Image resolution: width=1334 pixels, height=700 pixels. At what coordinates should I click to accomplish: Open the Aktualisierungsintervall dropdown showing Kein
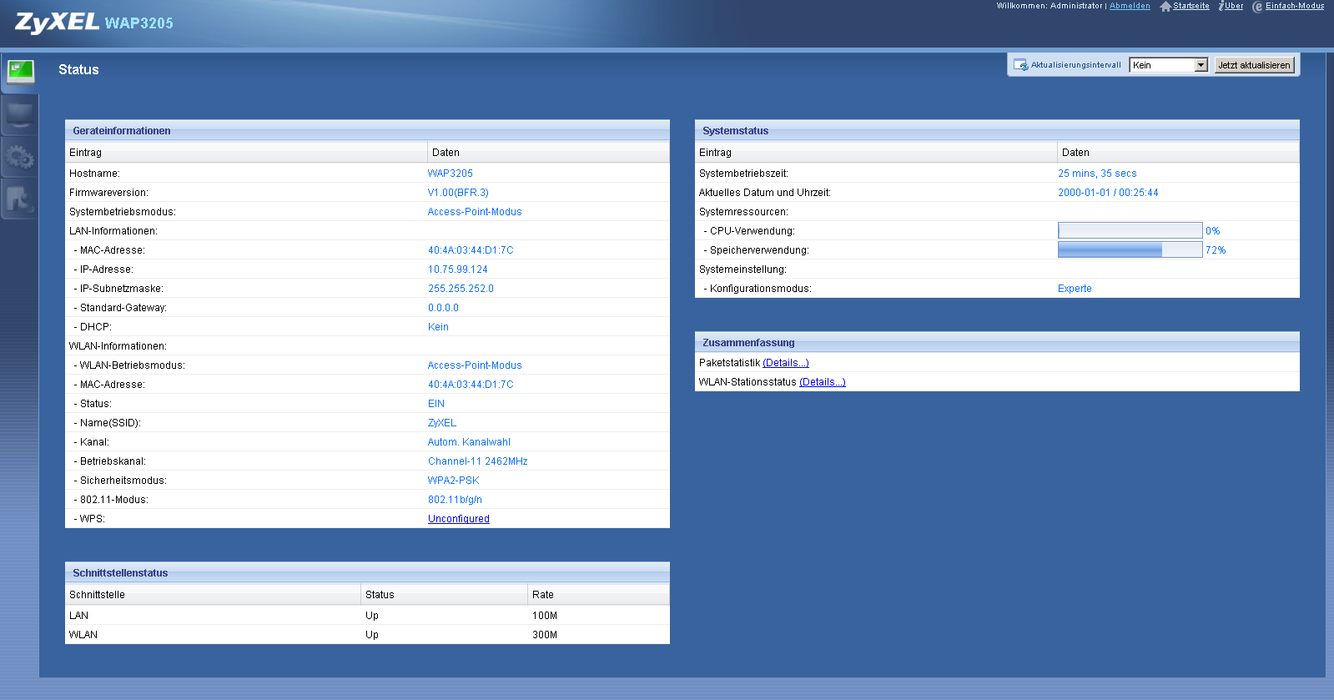[x=1169, y=65]
